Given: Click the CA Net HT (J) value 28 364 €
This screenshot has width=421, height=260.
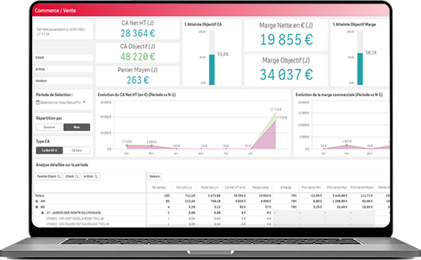Looking at the screenshot, I should [138, 33].
